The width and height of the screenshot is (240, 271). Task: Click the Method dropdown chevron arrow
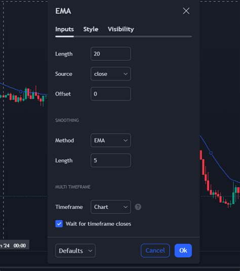(x=126, y=140)
